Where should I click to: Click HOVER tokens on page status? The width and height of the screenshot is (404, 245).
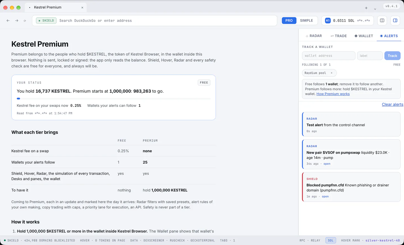[103, 241]
